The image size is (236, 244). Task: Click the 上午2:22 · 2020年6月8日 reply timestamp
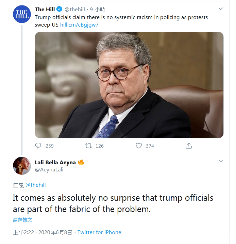pos(43,232)
